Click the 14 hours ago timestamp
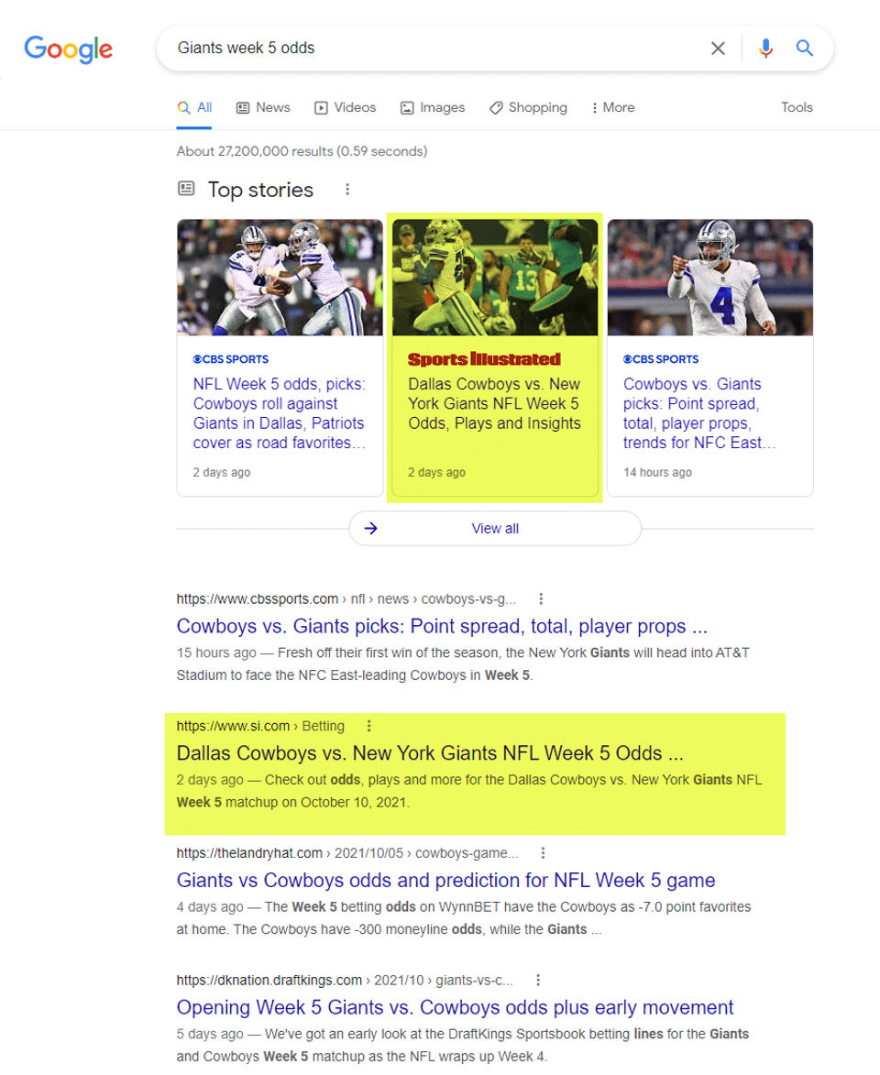Screen dimensions: 880x1075 coord(657,472)
